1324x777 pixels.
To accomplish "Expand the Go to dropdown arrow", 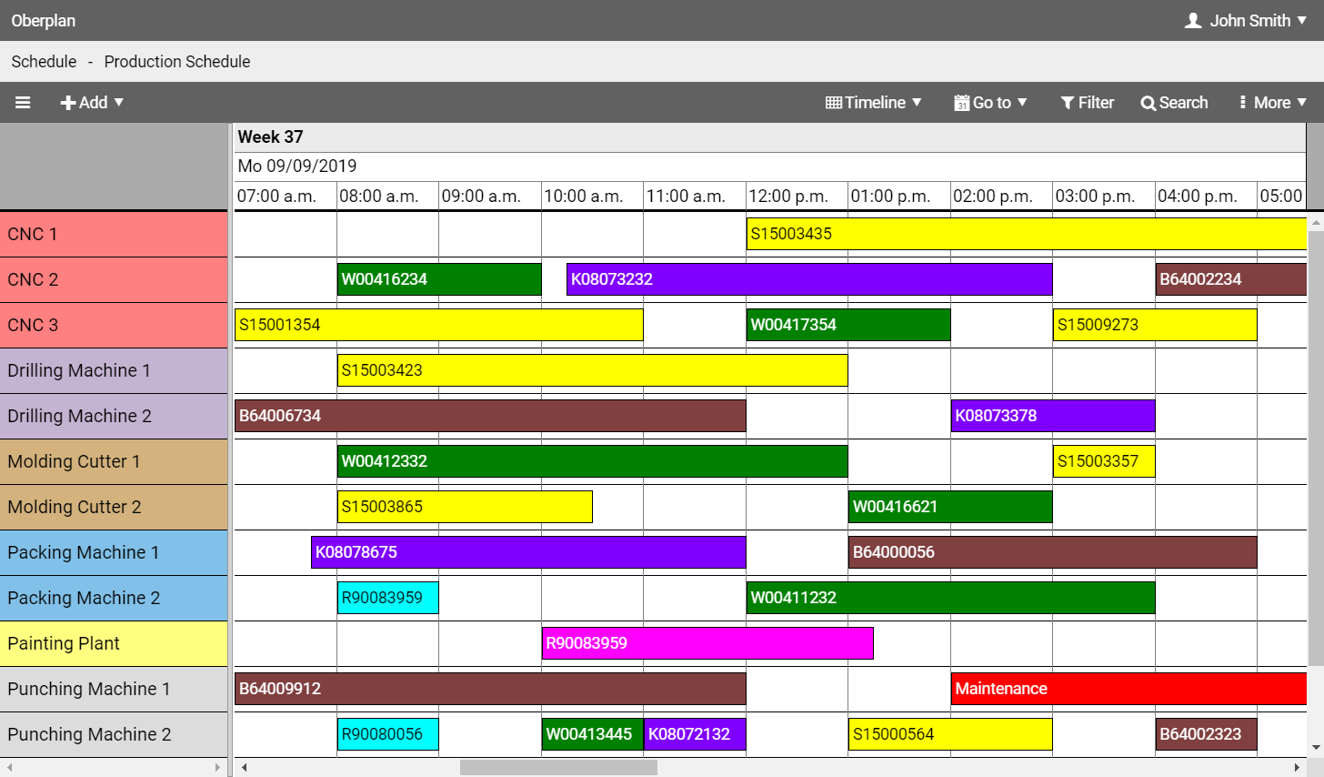I will [1022, 103].
